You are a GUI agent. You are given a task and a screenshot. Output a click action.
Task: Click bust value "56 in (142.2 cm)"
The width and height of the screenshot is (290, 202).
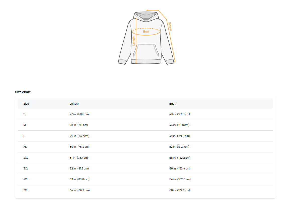tap(180, 158)
